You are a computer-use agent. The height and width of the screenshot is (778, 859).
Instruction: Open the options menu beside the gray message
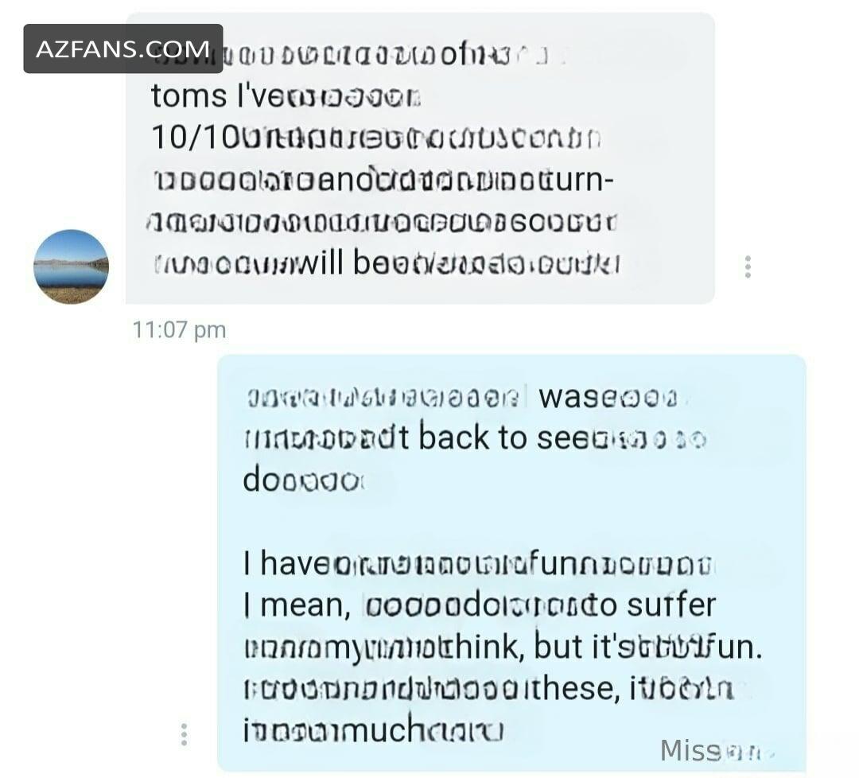click(x=747, y=266)
